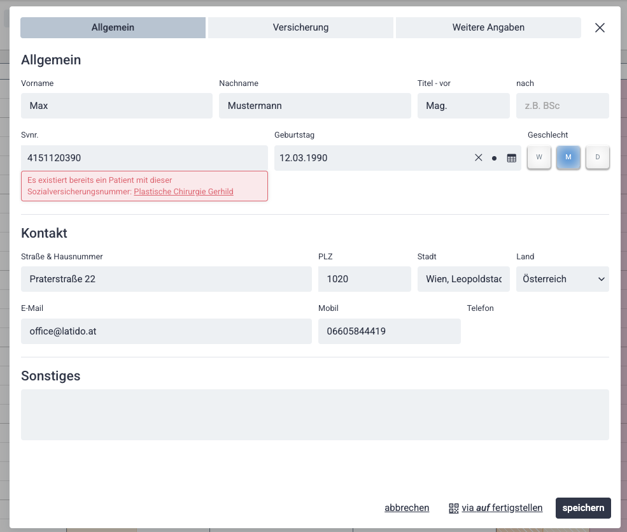Viewport: 627px width, 532px height.
Task: Switch to the Versicherung tab
Action: coord(300,27)
